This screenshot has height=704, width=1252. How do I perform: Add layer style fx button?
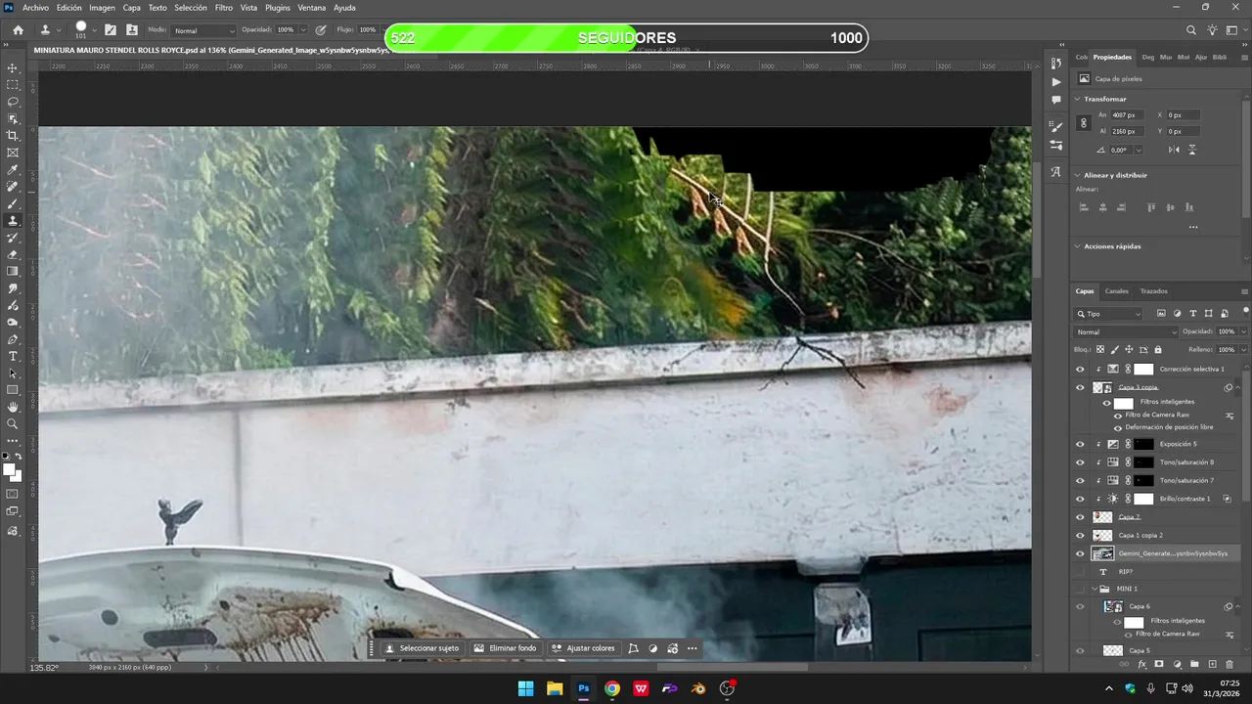point(1141,665)
